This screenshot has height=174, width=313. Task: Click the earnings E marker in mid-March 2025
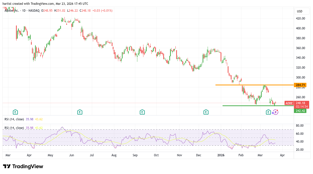(x=15, y=112)
